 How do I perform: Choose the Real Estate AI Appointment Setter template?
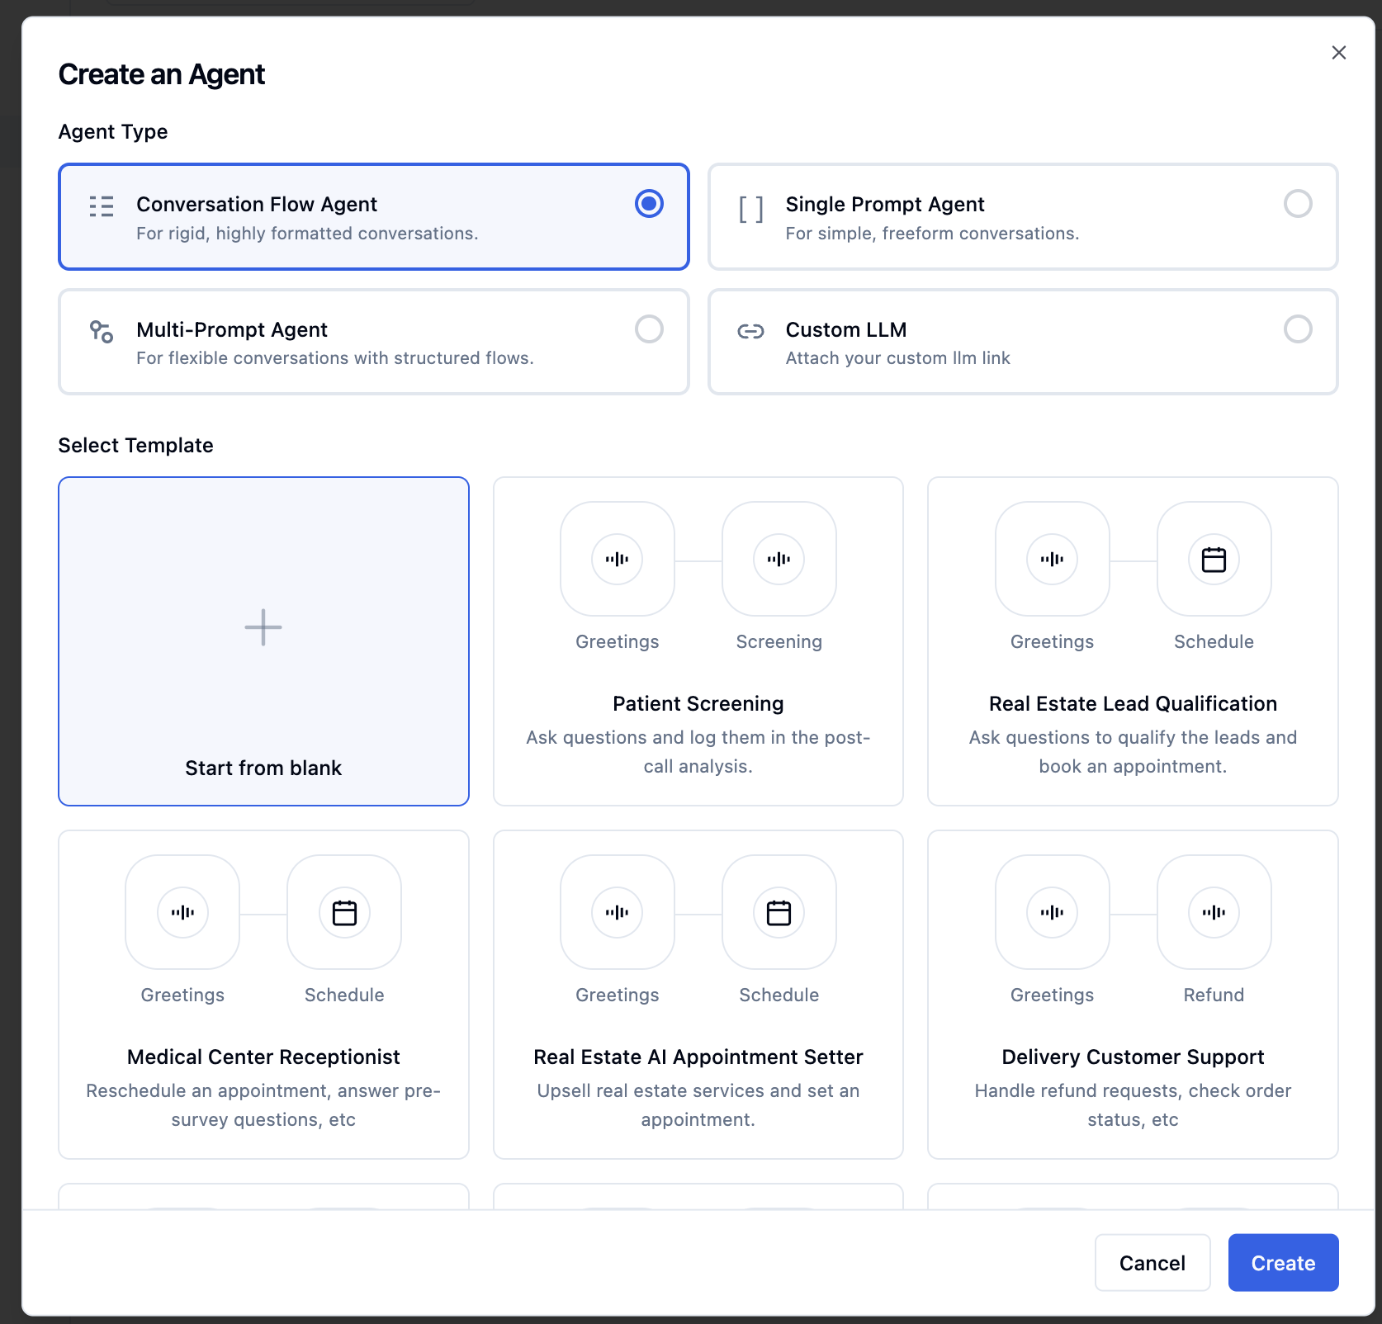click(x=698, y=995)
